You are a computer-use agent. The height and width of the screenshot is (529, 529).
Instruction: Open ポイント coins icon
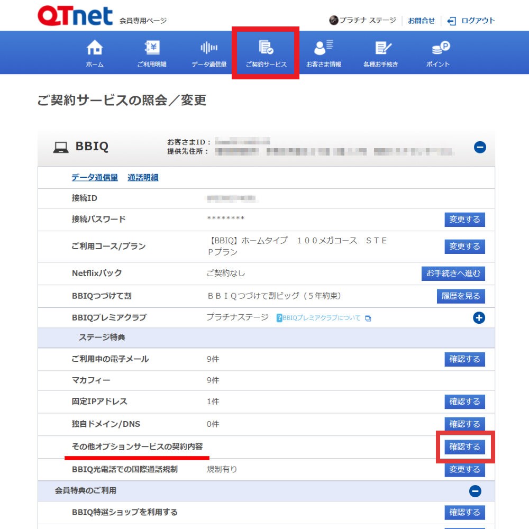[x=441, y=48]
